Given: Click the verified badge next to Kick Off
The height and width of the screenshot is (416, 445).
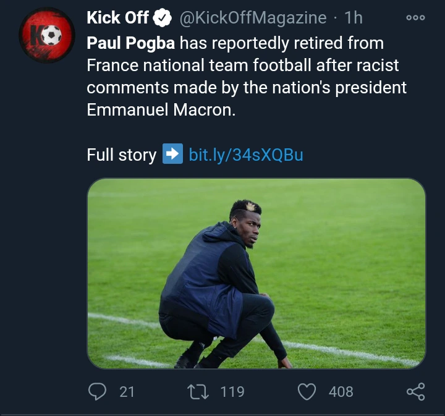Looking at the screenshot, I should [163, 19].
